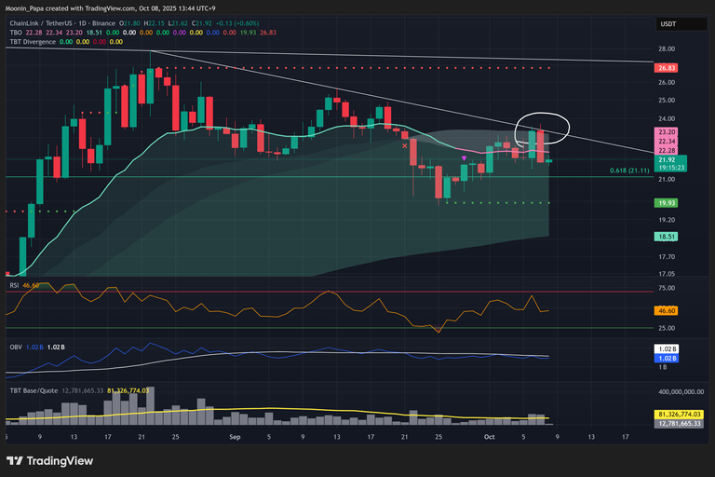Click the orange X marker on chart
The width and height of the screenshot is (715, 477).
[404, 145]
